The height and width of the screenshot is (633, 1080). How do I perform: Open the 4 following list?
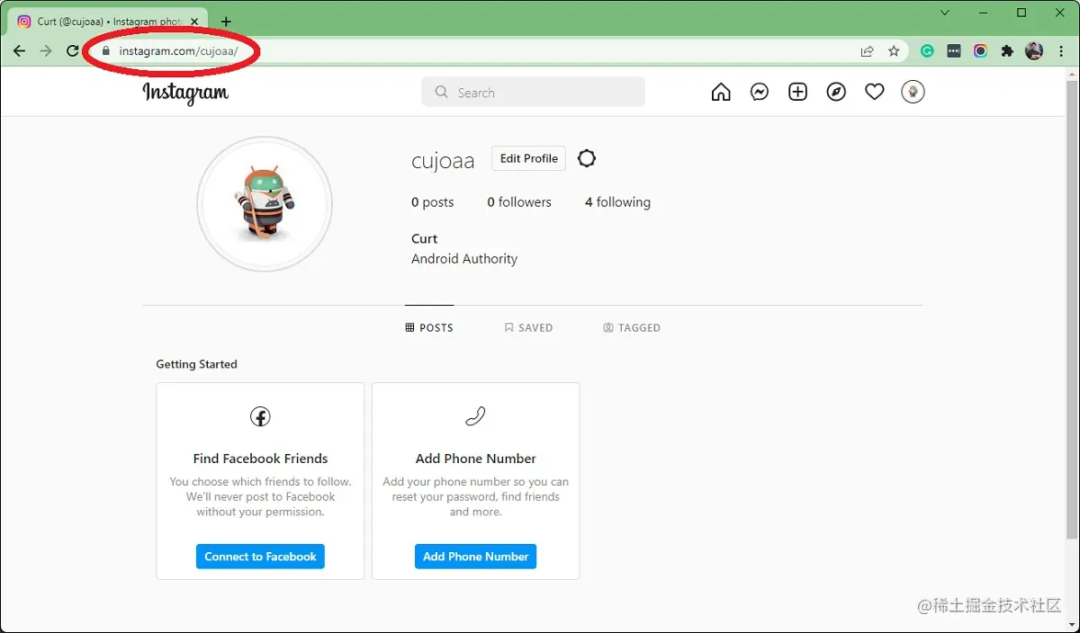pyautogui.click(x=617, y=202)
